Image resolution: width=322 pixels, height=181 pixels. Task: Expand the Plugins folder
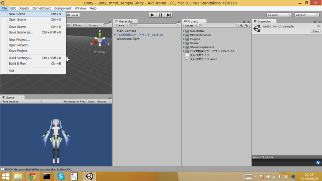pos(184,39)
